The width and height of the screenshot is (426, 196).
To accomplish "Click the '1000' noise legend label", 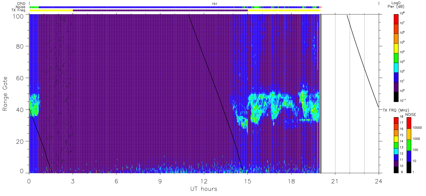I will pos(417,139).
